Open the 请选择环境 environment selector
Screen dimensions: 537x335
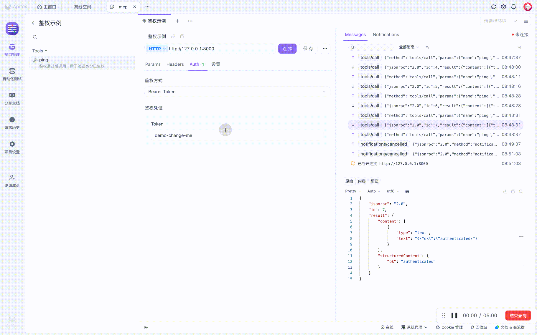[500, 21]
